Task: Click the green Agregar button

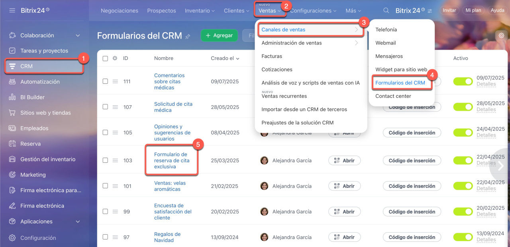Action: point(219,35)
